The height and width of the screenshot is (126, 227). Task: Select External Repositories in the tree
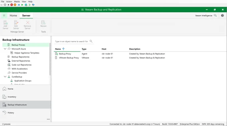click(21, 61)
